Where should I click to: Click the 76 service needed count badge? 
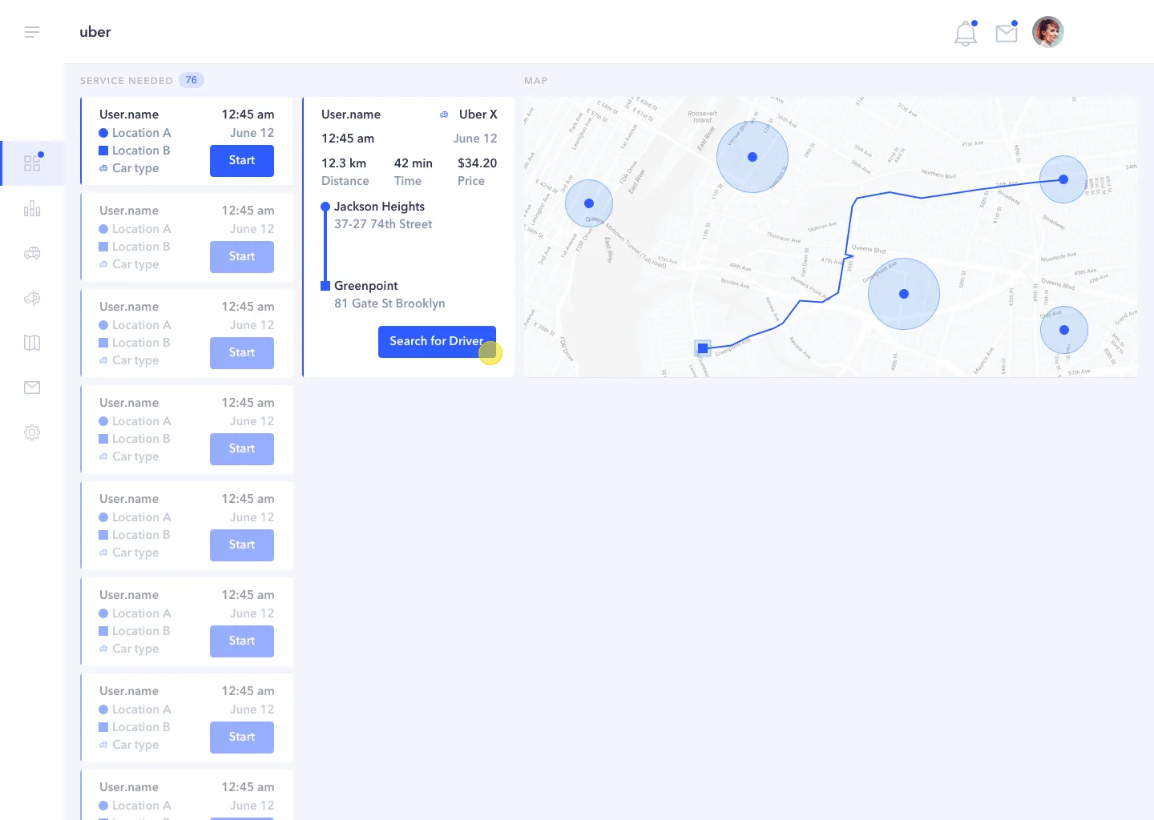point(192,80)
